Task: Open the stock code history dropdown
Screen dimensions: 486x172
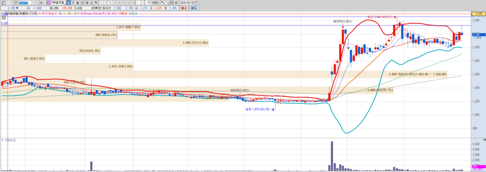Action: click(33, 2)
